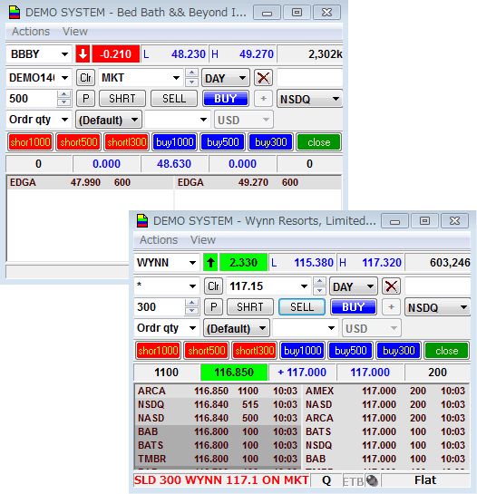Click the red down-arrow indicator in BBBY window
The width and height of the screenshot is (477, 494).
[83, 53]
